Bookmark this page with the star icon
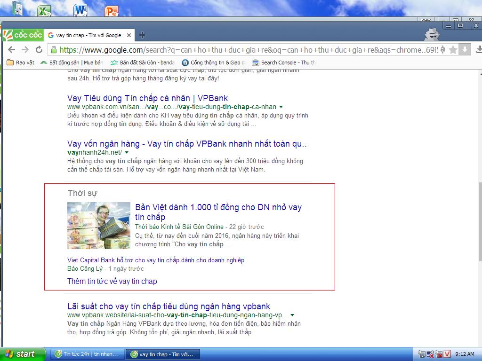Image resolution: width=482 pixels, height=361 pixels. tap(453, 50)
